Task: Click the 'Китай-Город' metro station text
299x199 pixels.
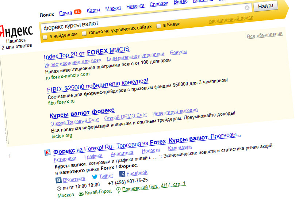Action: (x=98, y=192)
